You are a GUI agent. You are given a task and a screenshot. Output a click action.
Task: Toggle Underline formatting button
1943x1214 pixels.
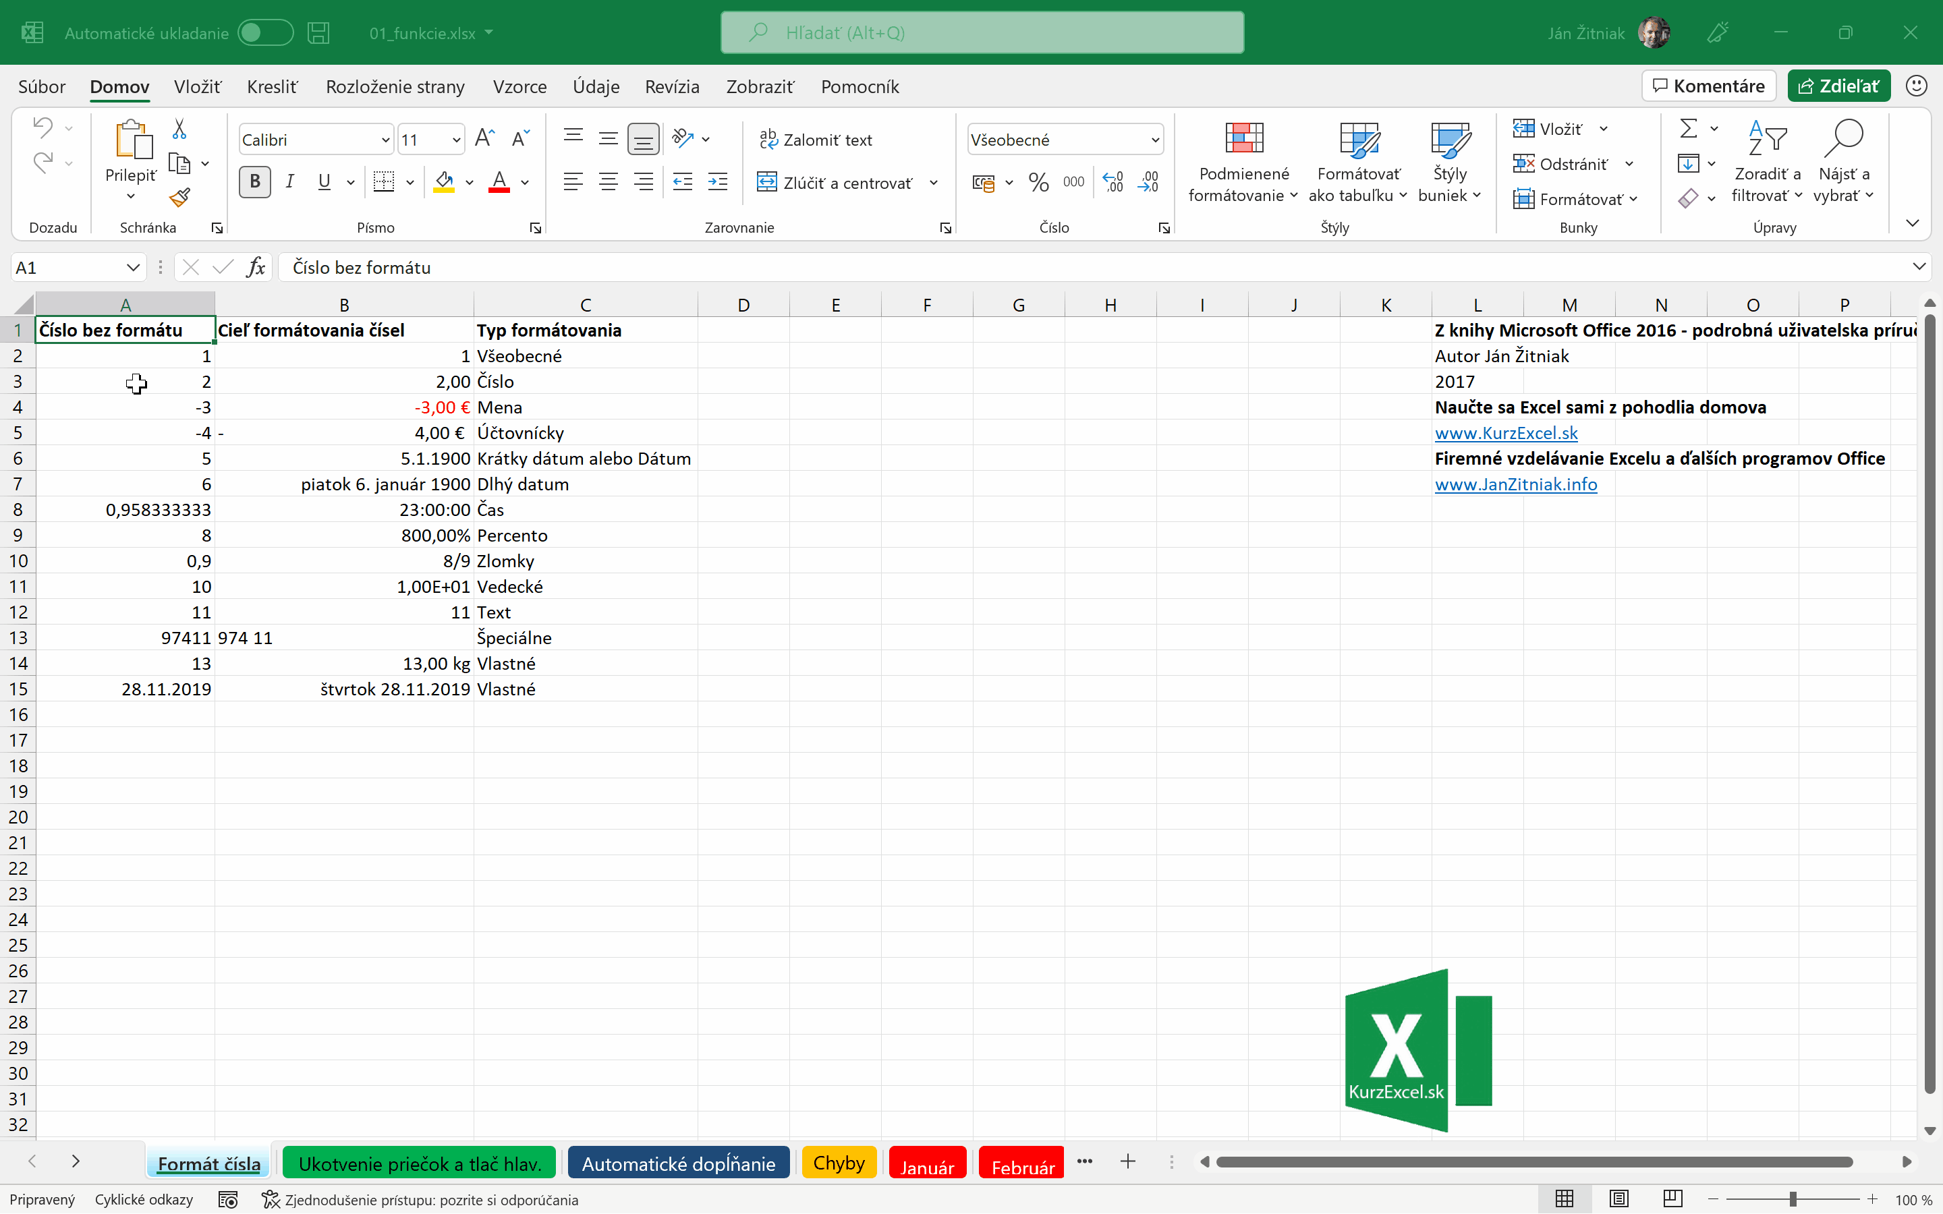click(x=325, y=182)
